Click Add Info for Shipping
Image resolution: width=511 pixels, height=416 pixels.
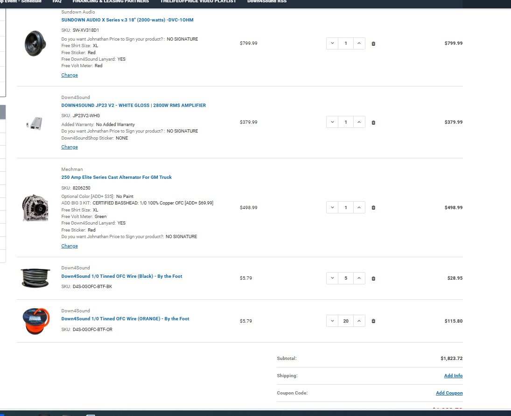(x=453, y=375)
